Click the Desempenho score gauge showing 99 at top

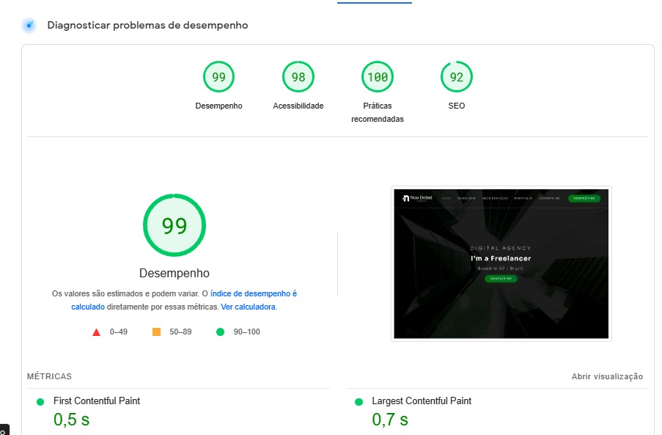[x=218, y=77]
